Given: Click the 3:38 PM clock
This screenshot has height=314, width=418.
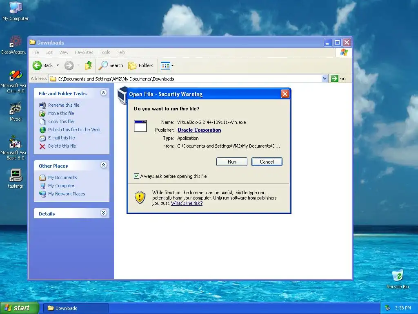Looking at the screenshot, I should pos(403,308).
